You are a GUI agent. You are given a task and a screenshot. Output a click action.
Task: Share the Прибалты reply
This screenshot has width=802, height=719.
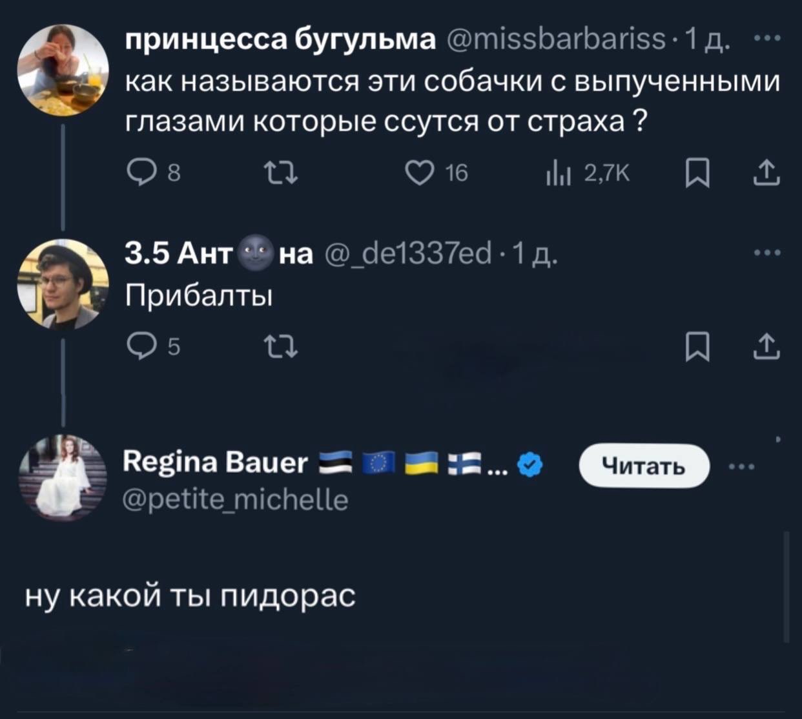766,347
